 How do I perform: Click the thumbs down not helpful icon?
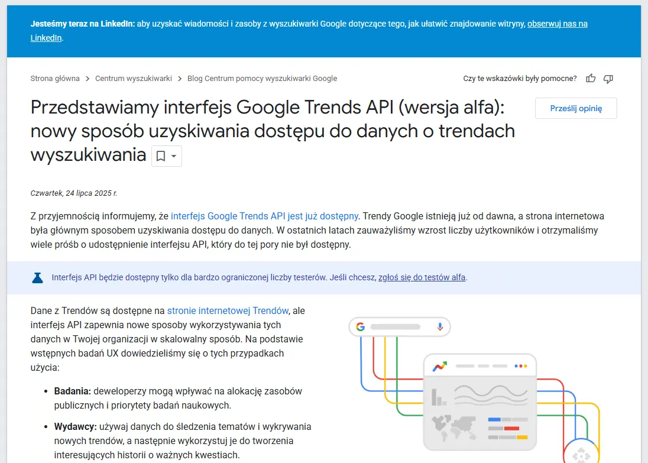pyautogui.click(x=608, y=79)
